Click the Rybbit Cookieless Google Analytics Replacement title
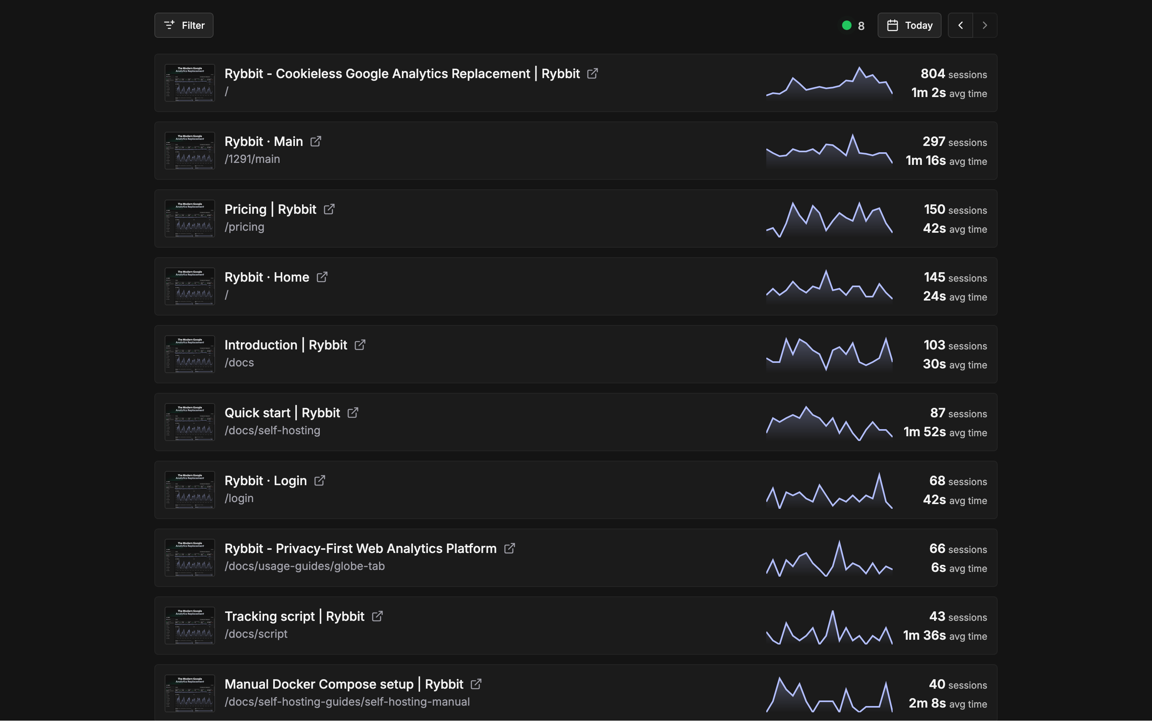Screen dimensions: 1152x721 pos(402,74)
